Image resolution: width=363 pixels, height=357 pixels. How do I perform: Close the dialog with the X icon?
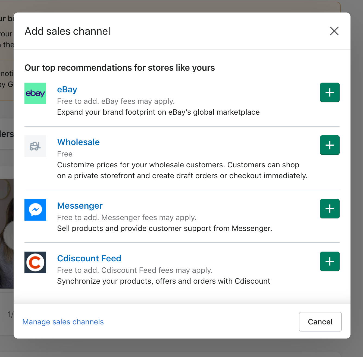(x=334, y=31)
